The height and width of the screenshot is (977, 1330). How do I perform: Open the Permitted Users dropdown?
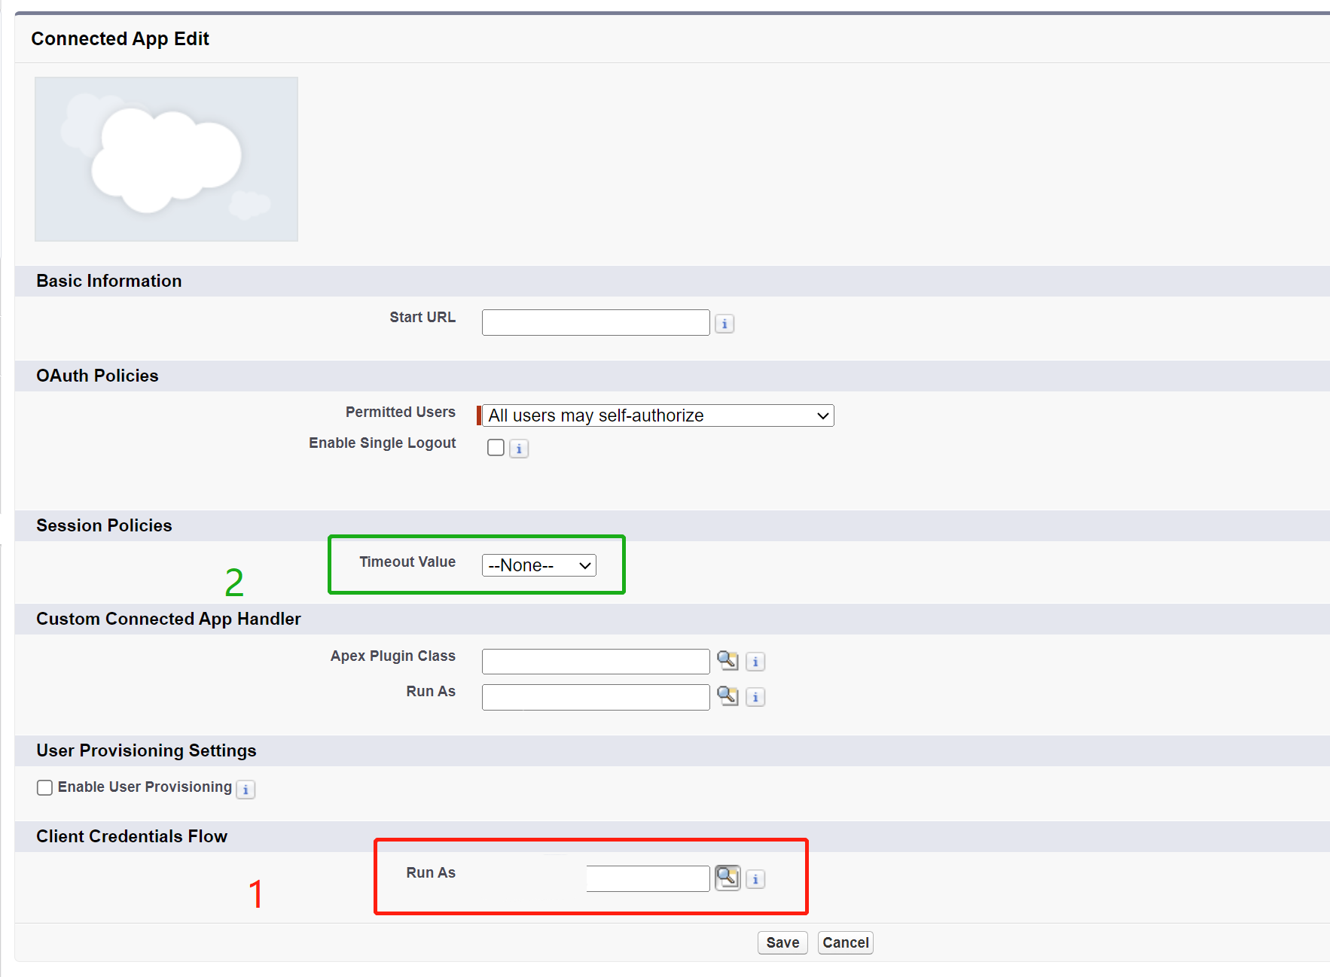point(656,415)
